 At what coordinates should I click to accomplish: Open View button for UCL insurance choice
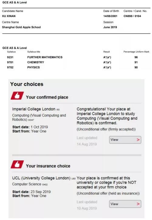[x=125, y=204]
